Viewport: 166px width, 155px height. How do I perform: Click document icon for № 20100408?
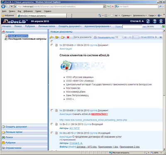pos(56,45)
